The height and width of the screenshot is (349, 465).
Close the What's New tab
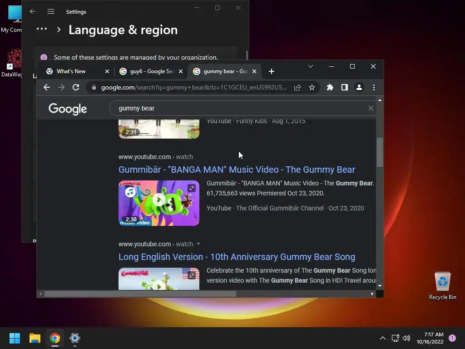pos(107,71)
